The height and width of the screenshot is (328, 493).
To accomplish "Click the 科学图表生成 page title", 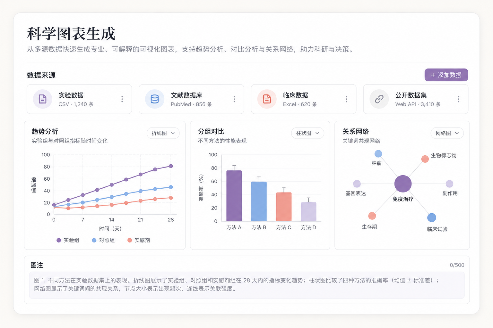I will (x=71, y=34).
